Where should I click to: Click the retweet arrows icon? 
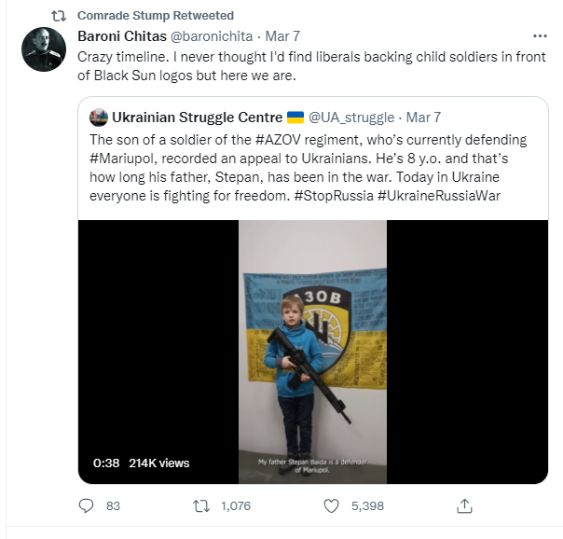[199, 505]
